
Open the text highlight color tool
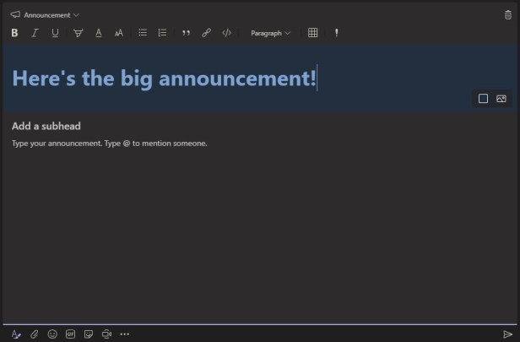pyautogui.click(x=79, y=33)
